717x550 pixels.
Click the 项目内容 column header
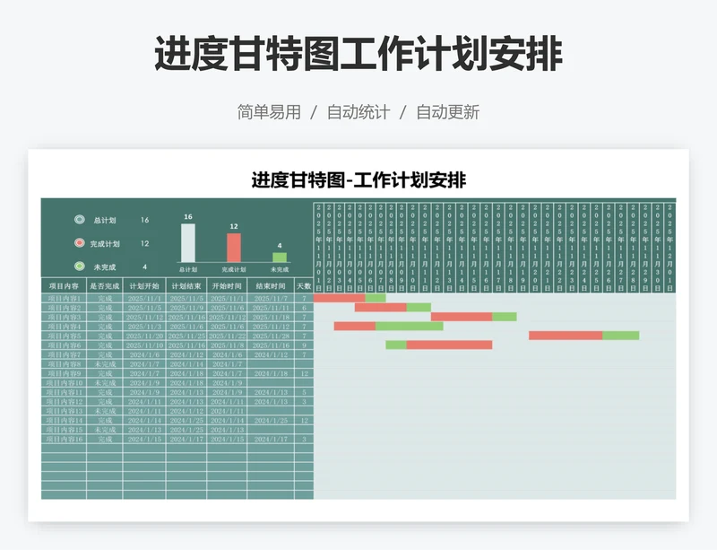[x=64, y=285]
